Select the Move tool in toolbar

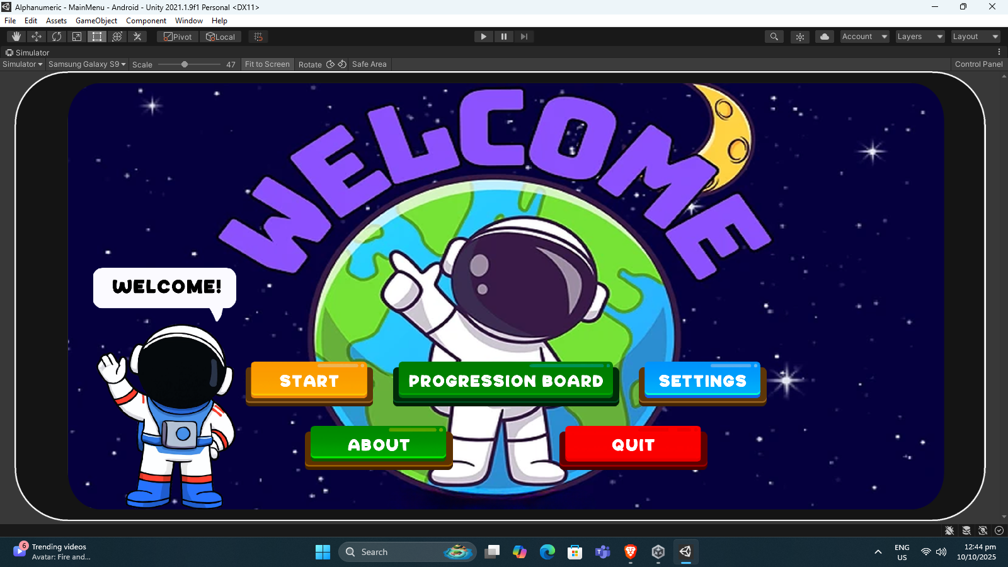pyautogui.click(x=37, y=37)
